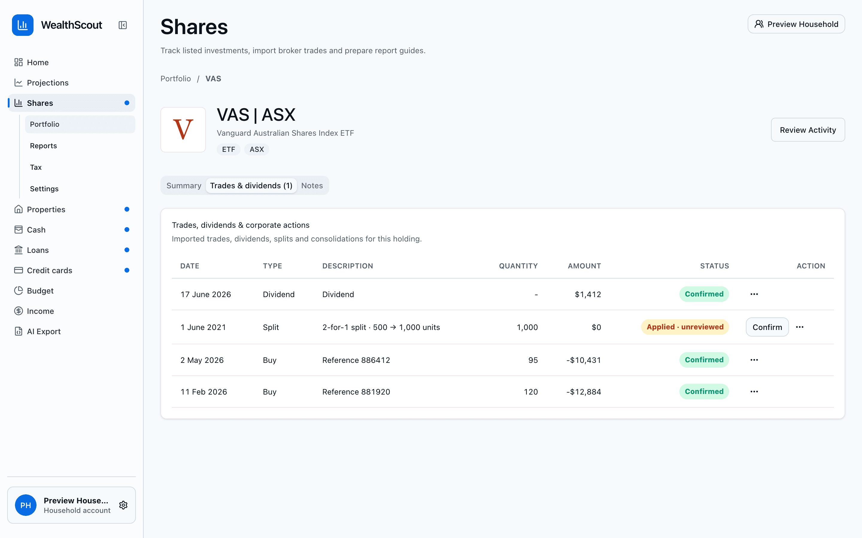Click the AMOUNT column header
This screenshot has height=538, width=862.
pos(584,266)
